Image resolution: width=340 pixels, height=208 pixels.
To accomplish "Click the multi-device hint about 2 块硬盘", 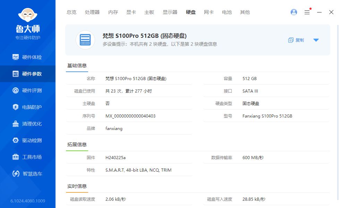I will 160,44.
